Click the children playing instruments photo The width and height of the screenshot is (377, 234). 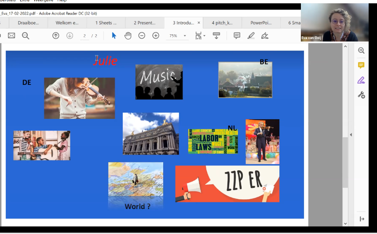pyautogui.click(x=42, y=146)
